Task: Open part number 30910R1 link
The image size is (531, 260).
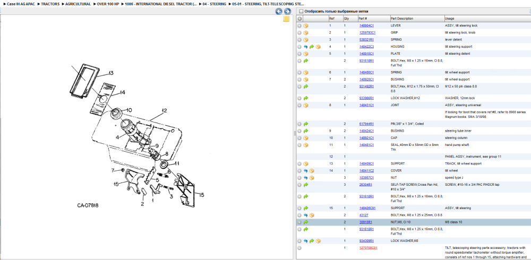Action: click(366, 222)
